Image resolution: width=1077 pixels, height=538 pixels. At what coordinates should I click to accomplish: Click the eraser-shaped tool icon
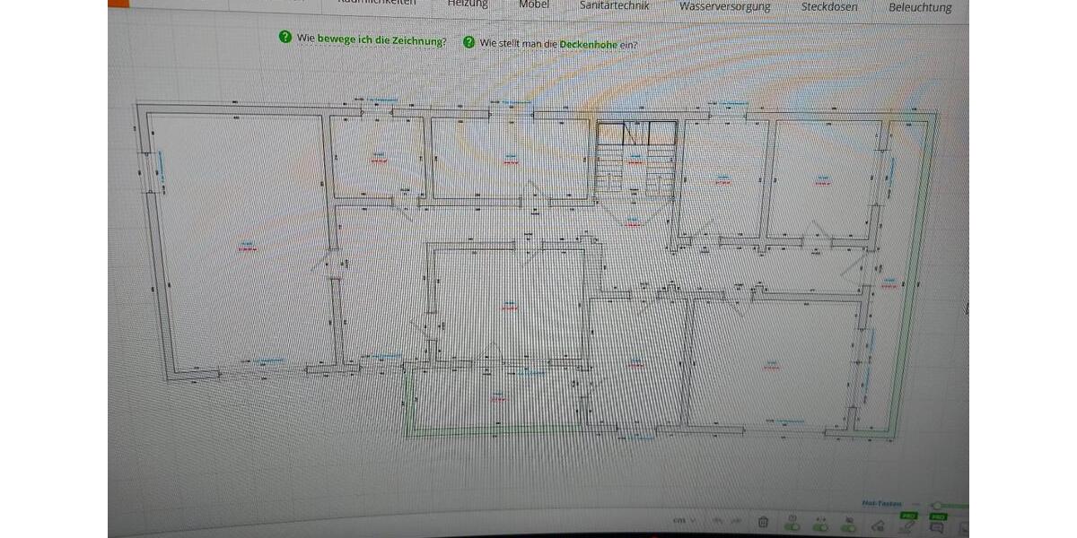coord(879,525)
